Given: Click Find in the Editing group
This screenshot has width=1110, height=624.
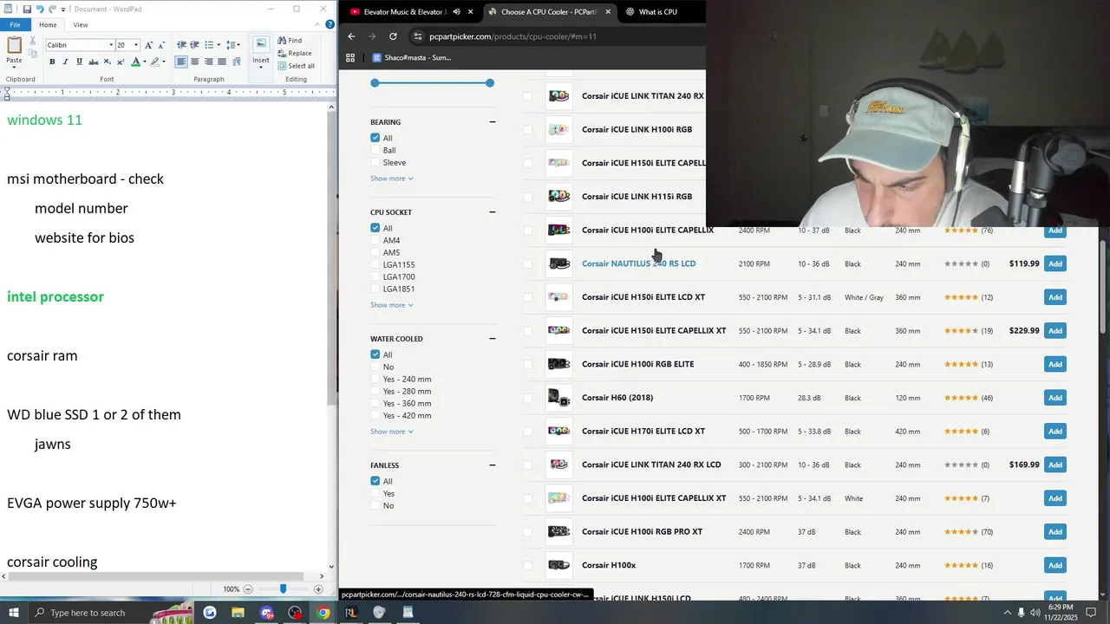Looking at the screenshot, I should pos(291,41).
